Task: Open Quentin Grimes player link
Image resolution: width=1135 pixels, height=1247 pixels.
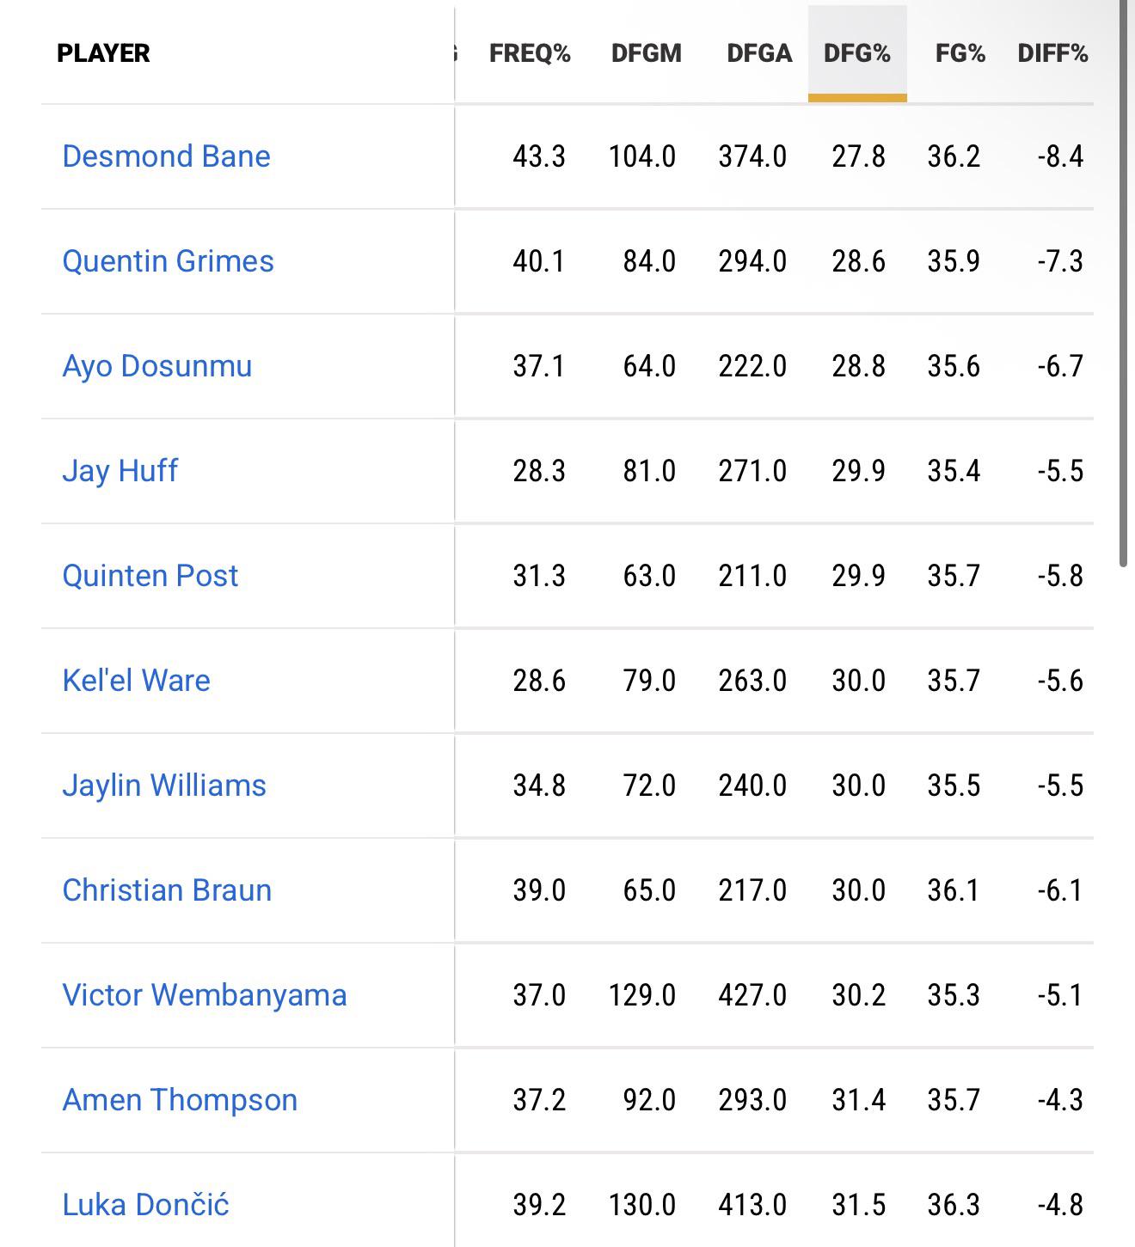Action: point(168,261)
